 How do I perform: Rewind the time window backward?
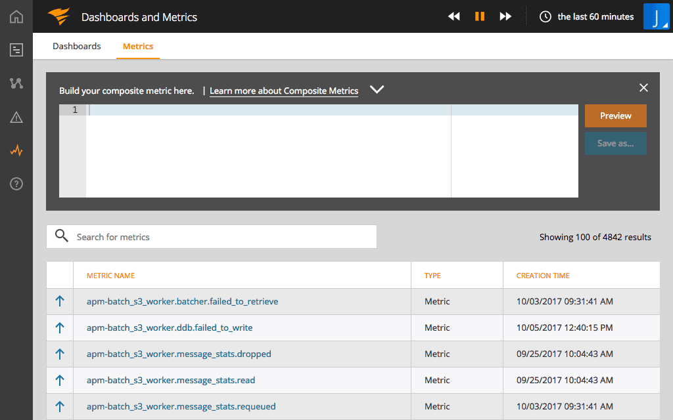tap(453, 16)
